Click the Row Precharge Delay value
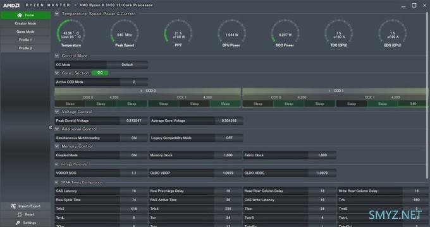Viewport: 430px width, 227px height. [x=228, y=191]
